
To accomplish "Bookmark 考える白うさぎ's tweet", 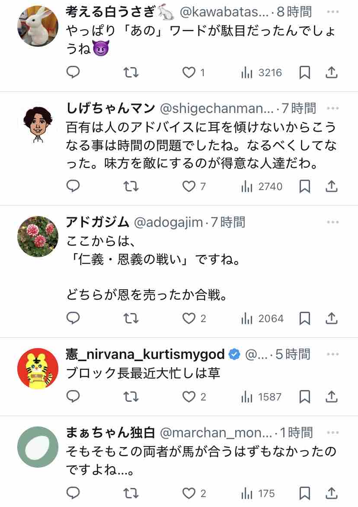I will click(305, 73).
